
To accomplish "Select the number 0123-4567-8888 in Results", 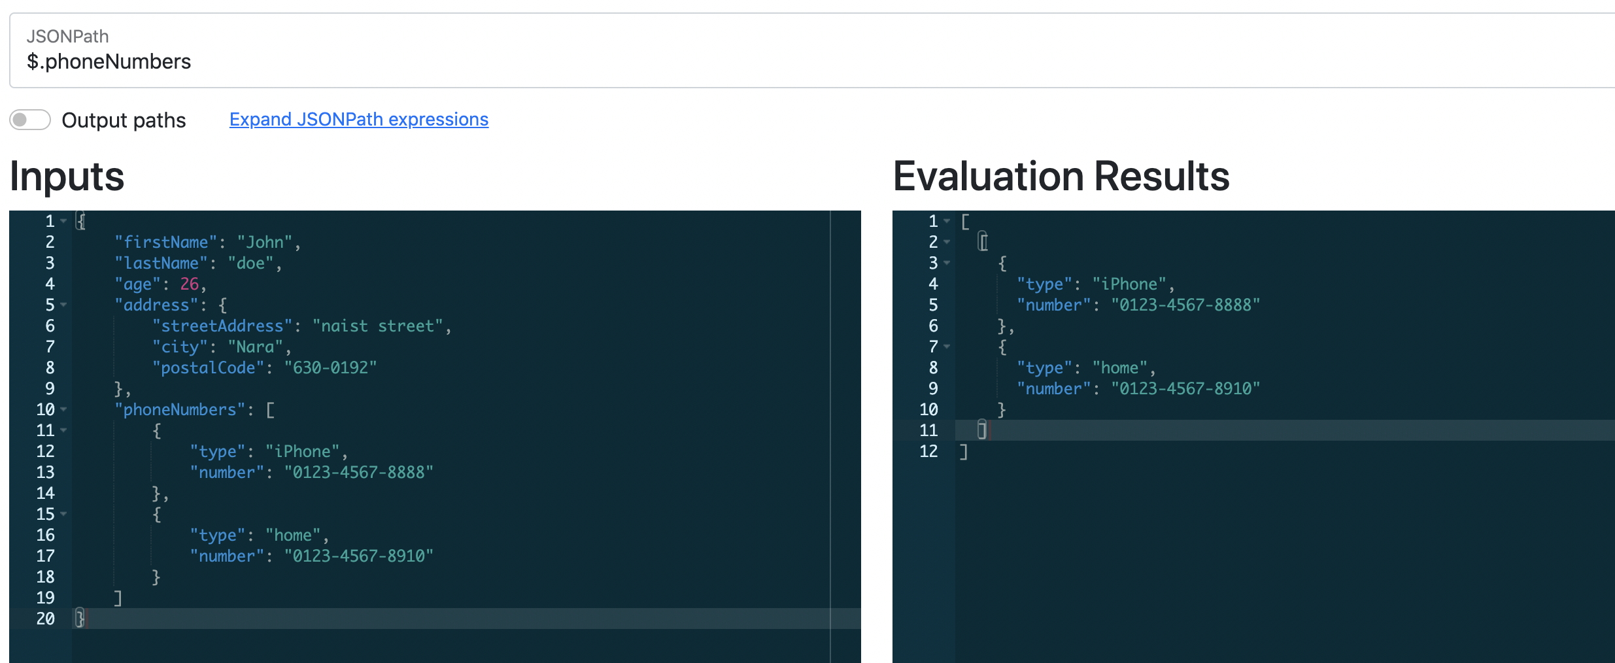I will pos(1187,305).
